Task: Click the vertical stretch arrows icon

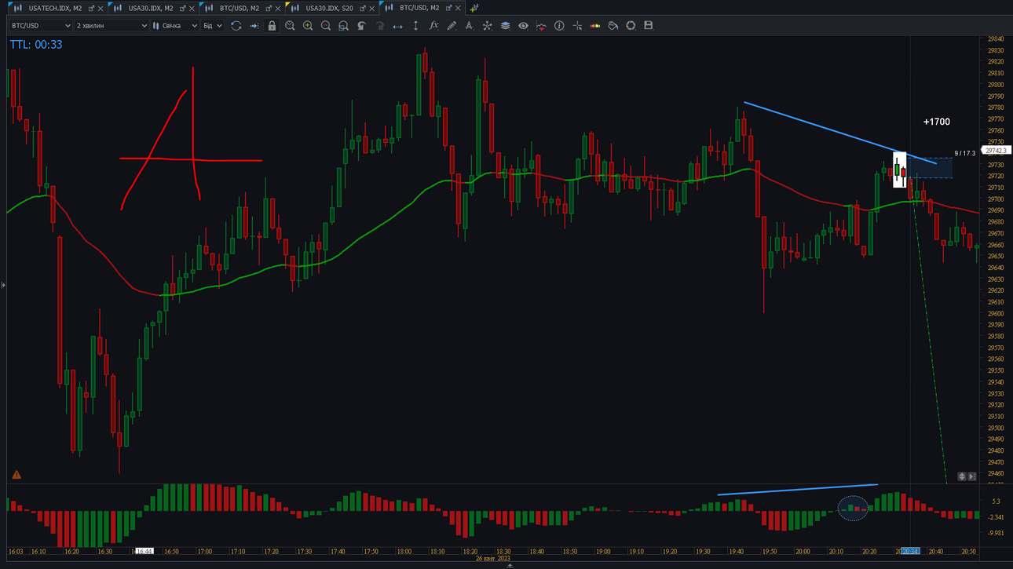Action: click(415, 26)
